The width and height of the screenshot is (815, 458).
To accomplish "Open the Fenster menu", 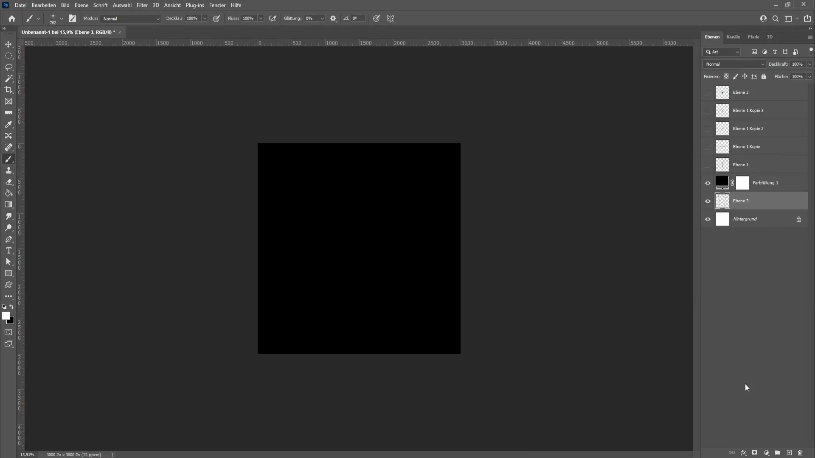I will point(217,5).
